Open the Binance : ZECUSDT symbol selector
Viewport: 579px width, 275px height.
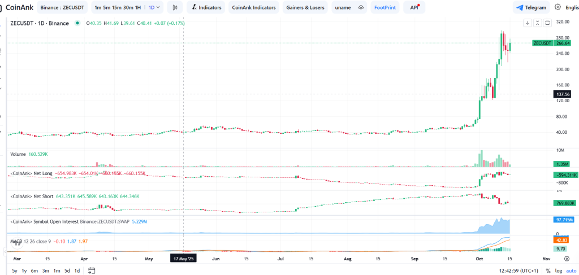point(63,7)
